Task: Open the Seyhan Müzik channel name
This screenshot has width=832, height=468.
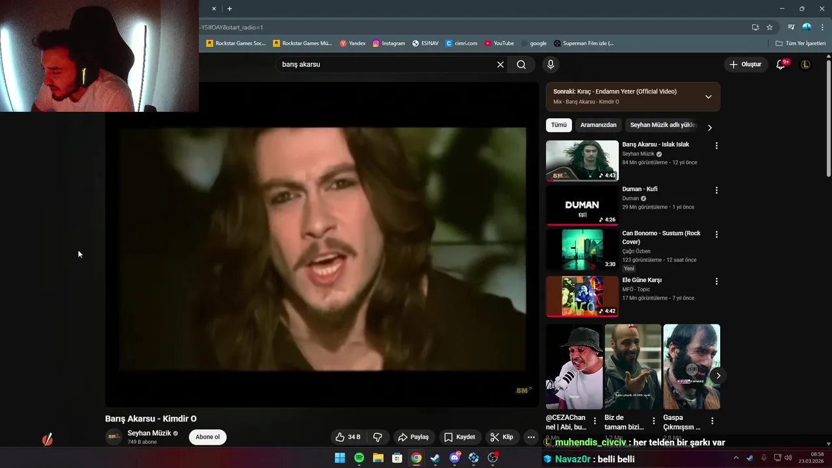Action: pos(149,433)
